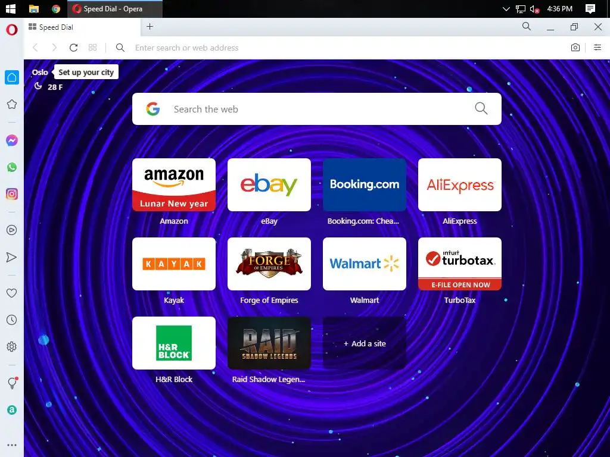Image resolution: width=610 pixels, height=457 pixels.
Task: Click the Search the web box
Action: pos(317,109)
